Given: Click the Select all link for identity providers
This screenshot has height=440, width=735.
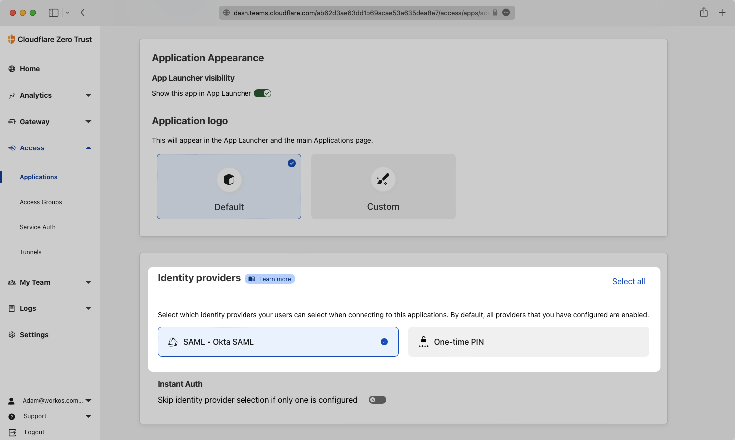Looking at the screenshot, I should [x=628, y=281].
